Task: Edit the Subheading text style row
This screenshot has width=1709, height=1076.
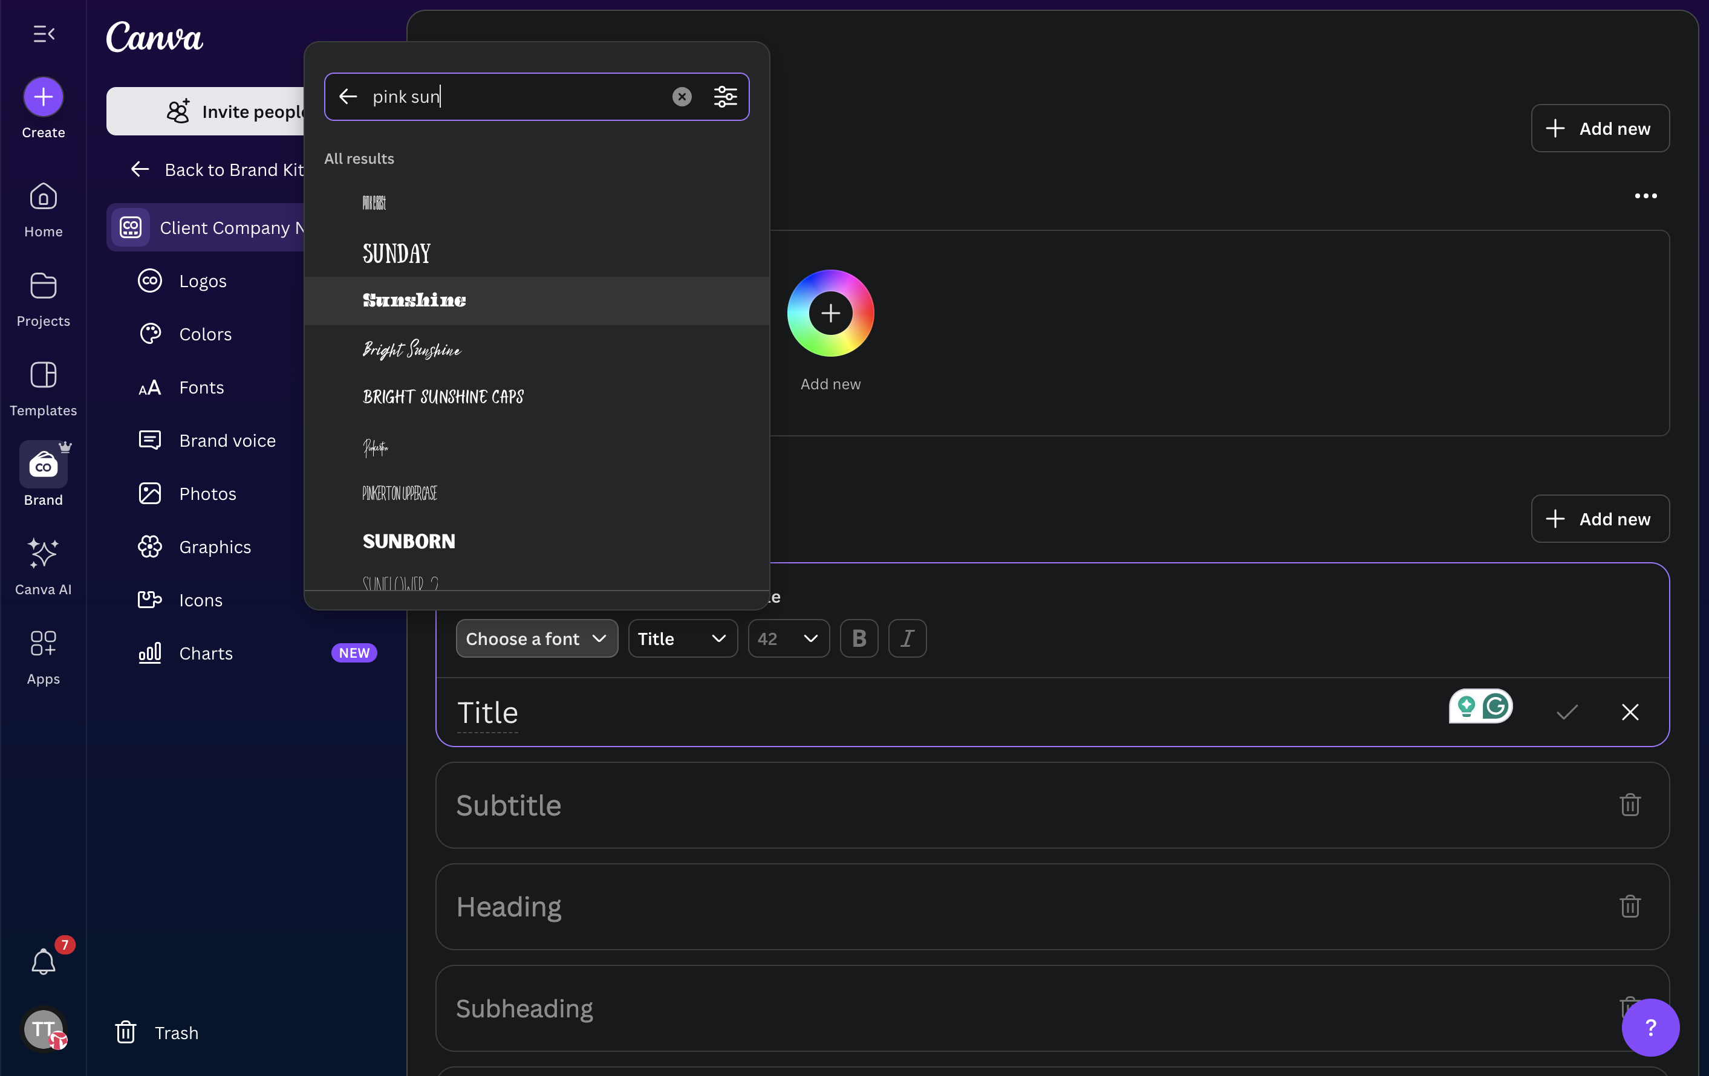Action: [x=1052, y=1008]
